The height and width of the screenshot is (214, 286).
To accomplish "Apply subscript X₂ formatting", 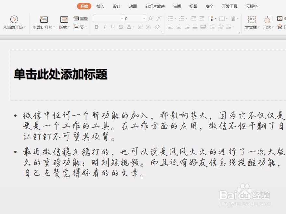I will click(x=148, y=27).
